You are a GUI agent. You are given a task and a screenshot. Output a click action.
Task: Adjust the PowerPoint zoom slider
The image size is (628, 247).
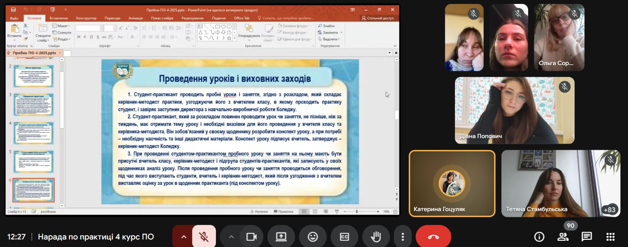pos(357,212)
